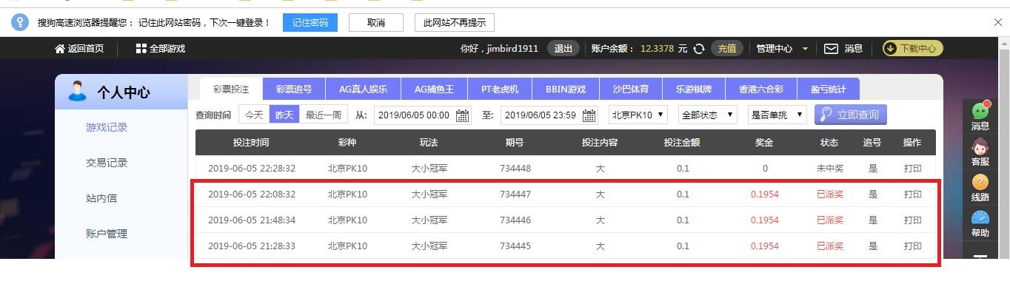Open messages via the envelope icon
The width and height of the screenshot is (1010, 301).
pyautogui.click(x=832, y=49)
